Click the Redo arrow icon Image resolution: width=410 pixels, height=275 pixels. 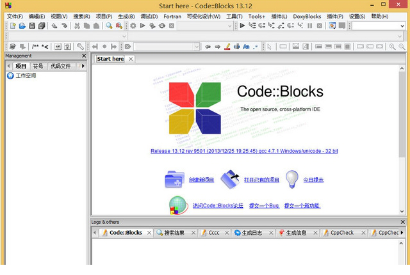click(x=64, y=26)
